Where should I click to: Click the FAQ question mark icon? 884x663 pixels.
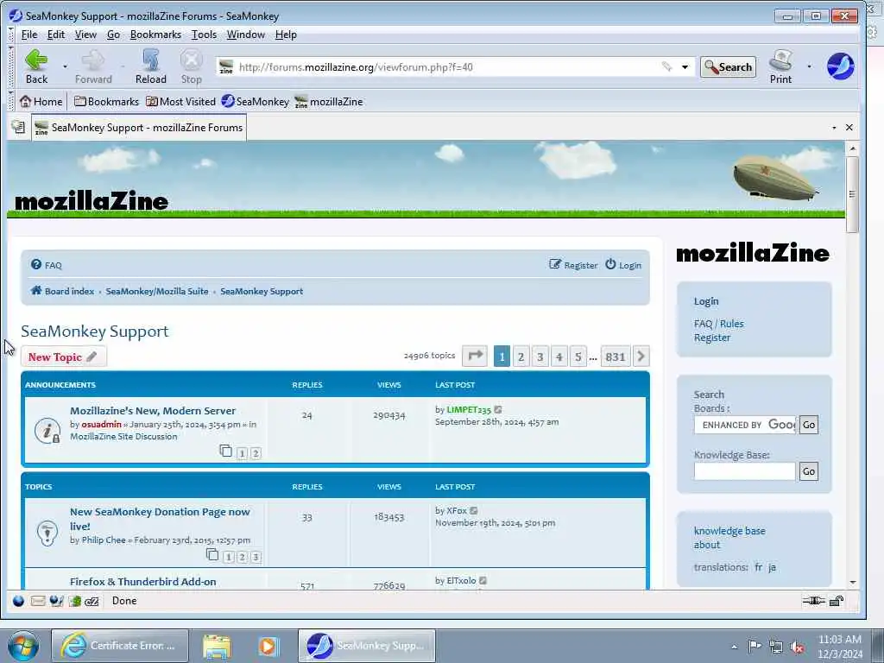click(36, 264)
